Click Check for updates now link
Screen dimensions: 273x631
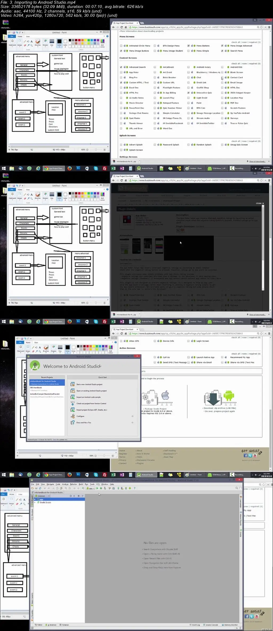60,439
